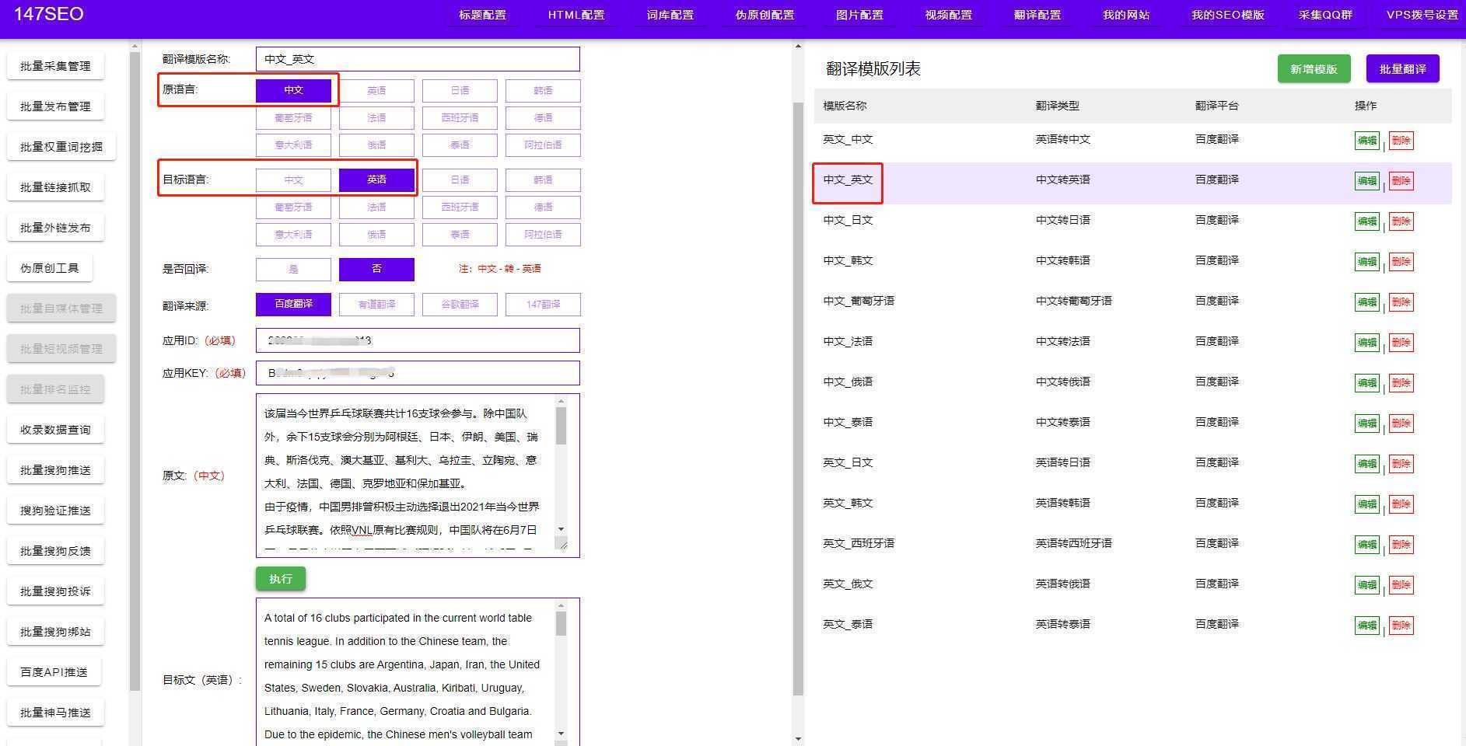Open 搜狗验证推送 in sidebar
This screenshot has height=746, width=1466.
(55, 511)
